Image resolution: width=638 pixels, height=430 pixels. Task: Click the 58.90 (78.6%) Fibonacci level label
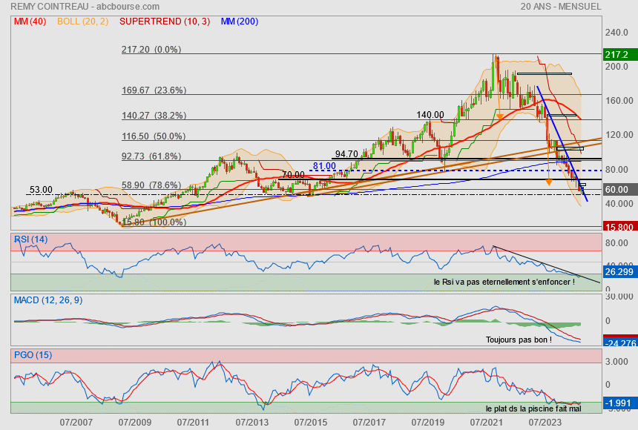(151, 185)
